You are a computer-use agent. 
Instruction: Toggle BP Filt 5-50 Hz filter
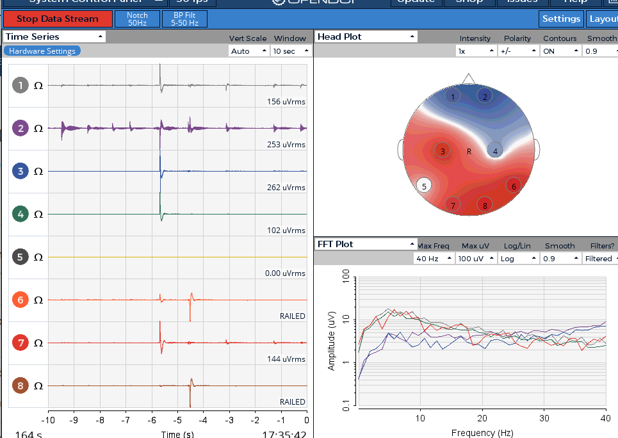coord(184,19)
